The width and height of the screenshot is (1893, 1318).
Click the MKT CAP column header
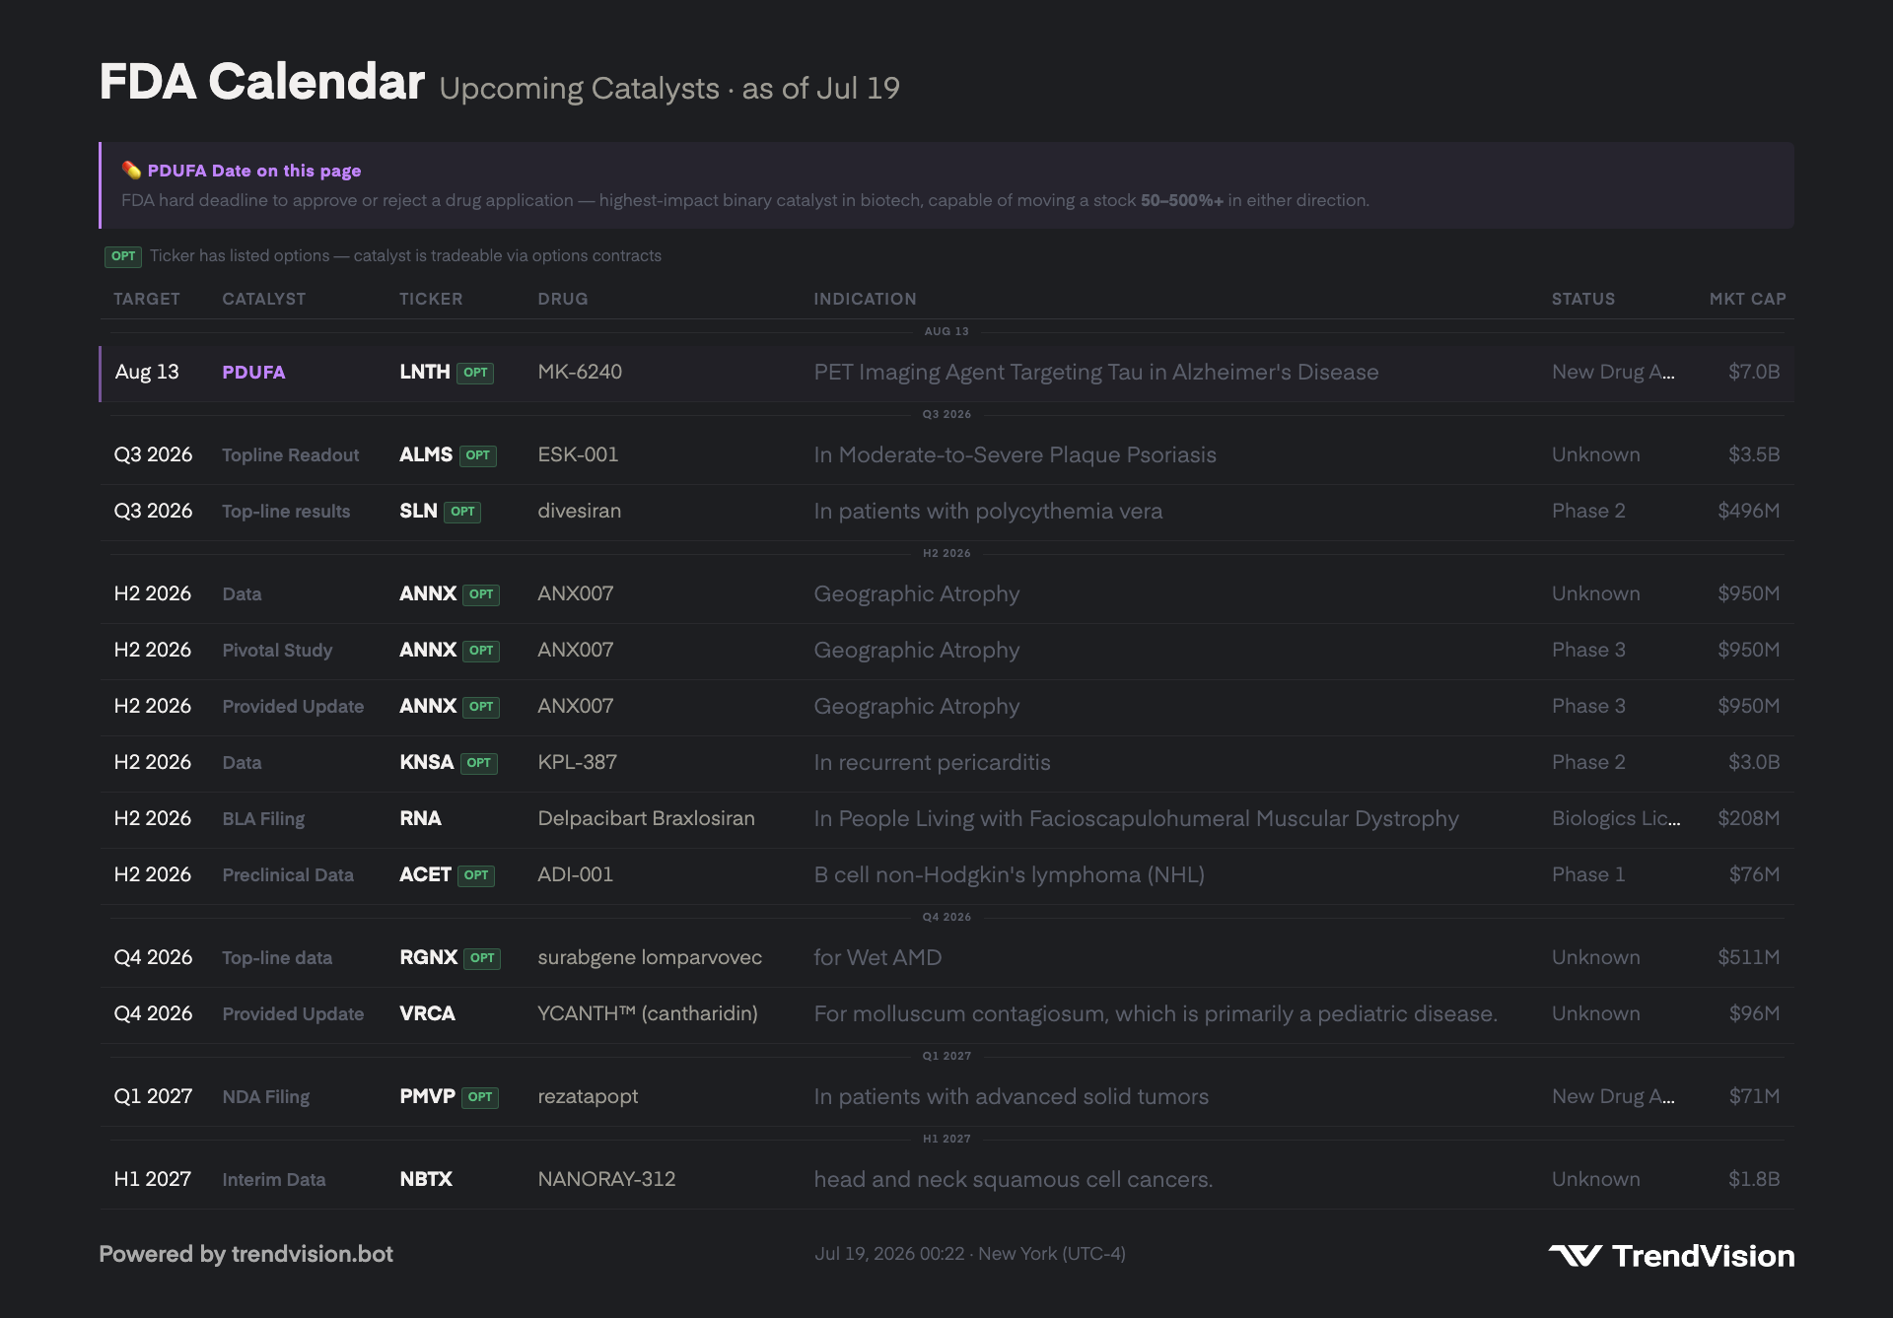(x=1747, y=299)
